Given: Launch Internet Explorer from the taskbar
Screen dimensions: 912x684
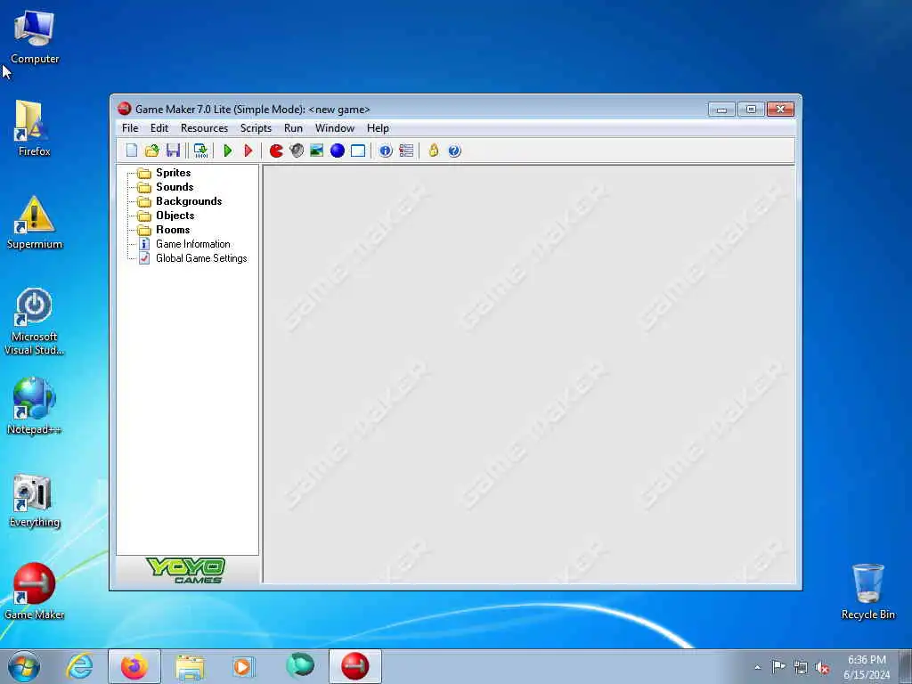Looking at the screenshot, I should (x=79, y=666).
